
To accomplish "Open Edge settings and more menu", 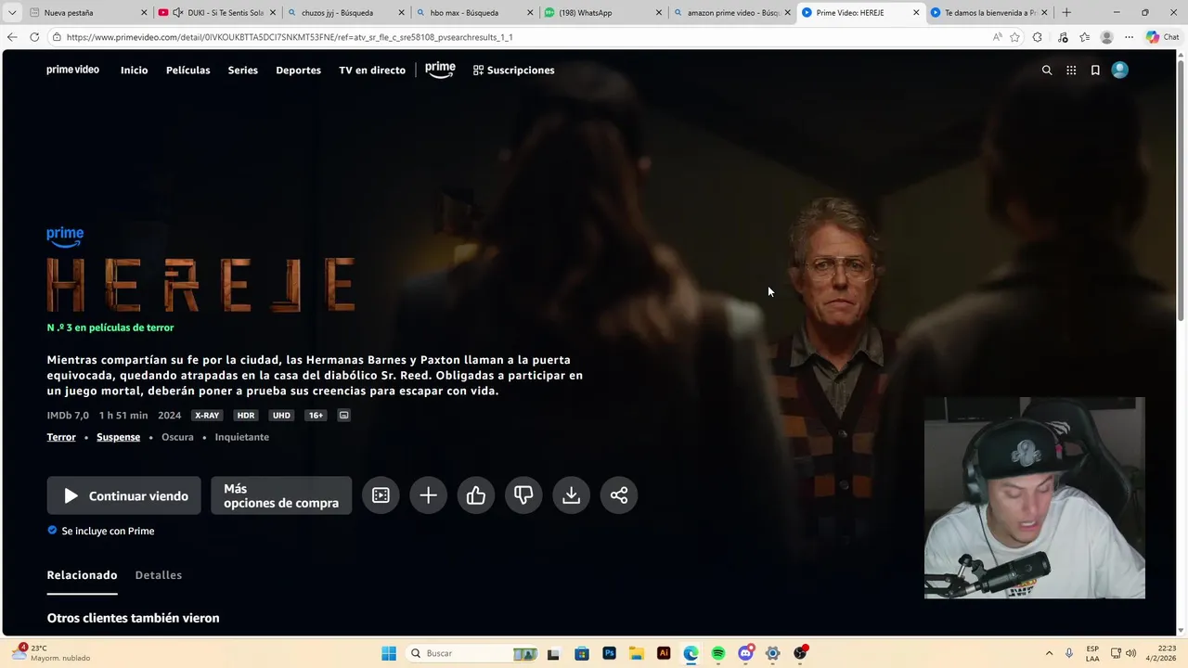I will click(1129, 37).
